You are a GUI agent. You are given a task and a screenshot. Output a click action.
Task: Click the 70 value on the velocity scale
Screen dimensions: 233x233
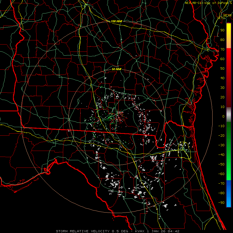222,49
